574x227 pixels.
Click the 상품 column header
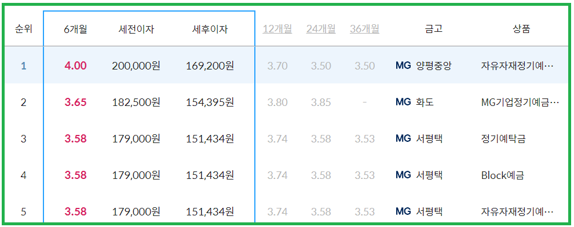[521, 30]
